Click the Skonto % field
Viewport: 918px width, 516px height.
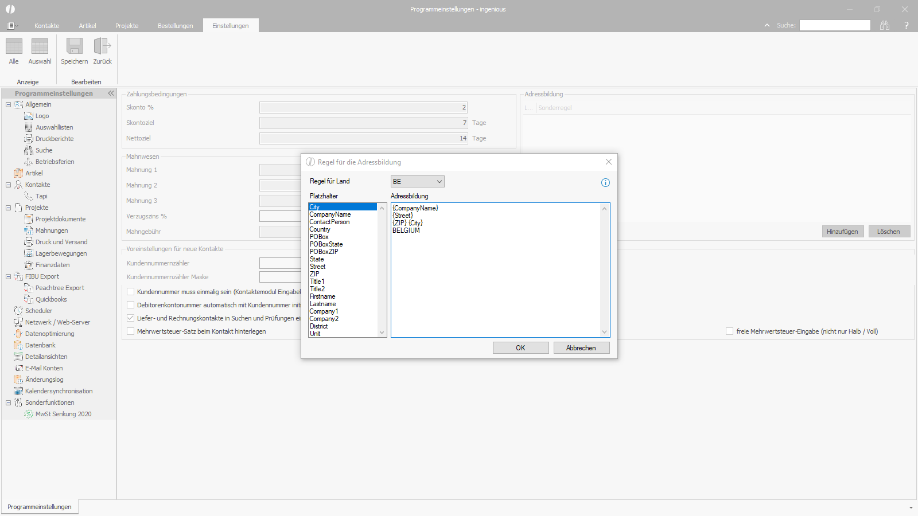[x=363, y=107]
